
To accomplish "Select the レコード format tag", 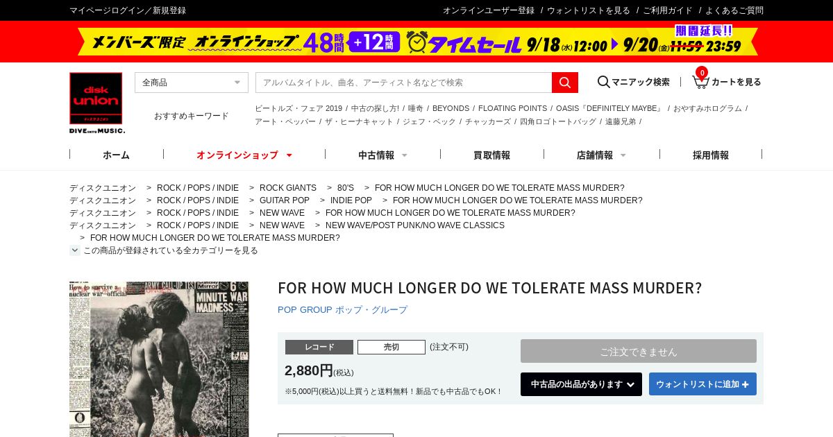I will click(x=319, y=347).
